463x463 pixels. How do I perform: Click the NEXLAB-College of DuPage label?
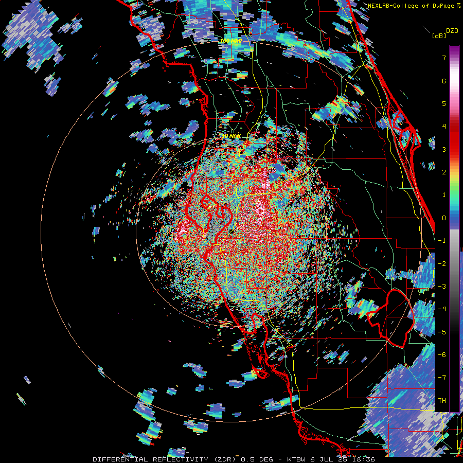pyautogui.click(x=412, y=6)
